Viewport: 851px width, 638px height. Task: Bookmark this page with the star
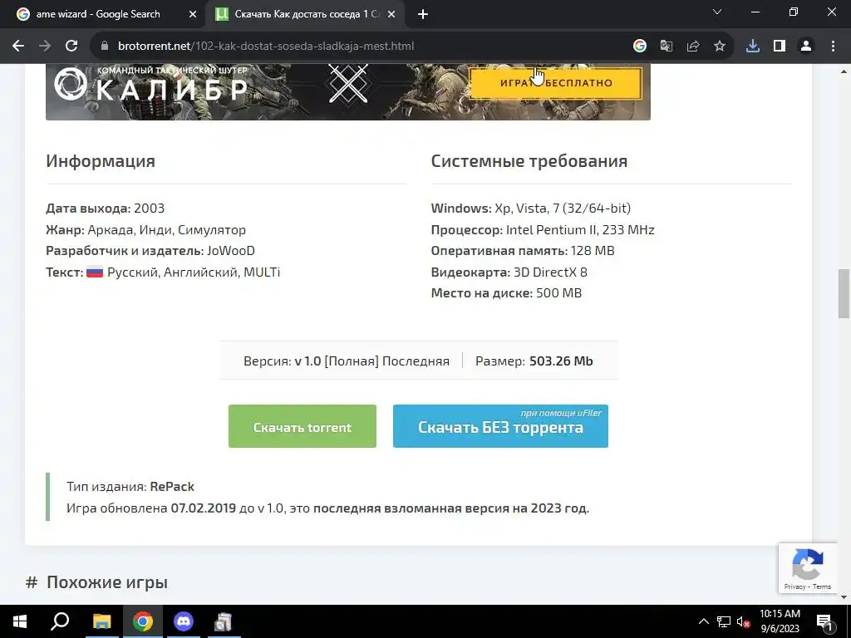click(x=720, y=47)
